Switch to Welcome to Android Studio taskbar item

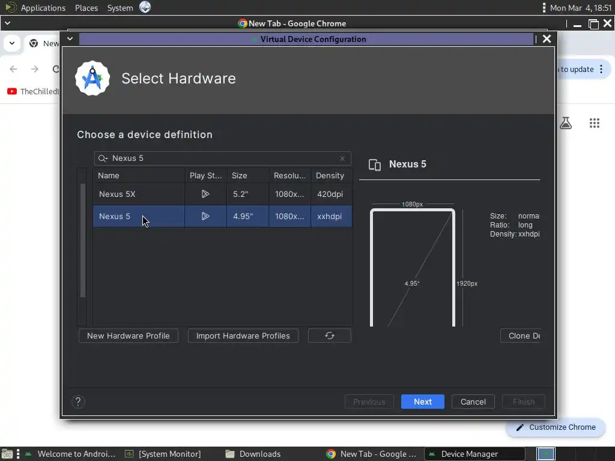tap(71, 454)
